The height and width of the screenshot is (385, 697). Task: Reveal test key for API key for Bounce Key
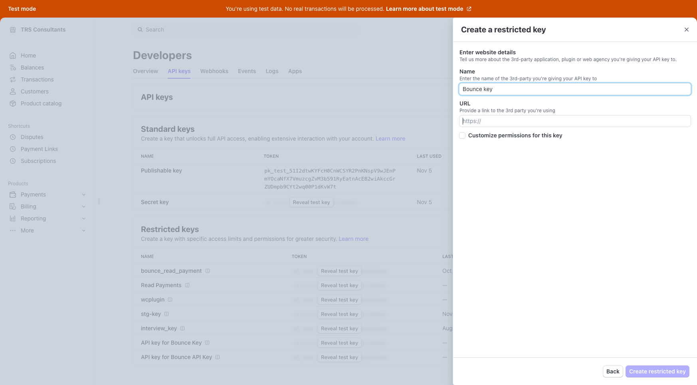point(339,343)
